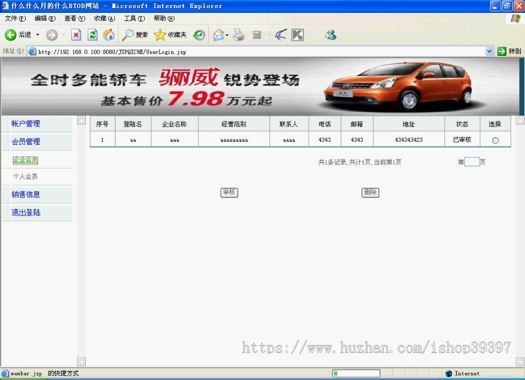Open 销售信息 in the sidebar
The width and height of the screenshot is (525, 380).
coord(26,195)
